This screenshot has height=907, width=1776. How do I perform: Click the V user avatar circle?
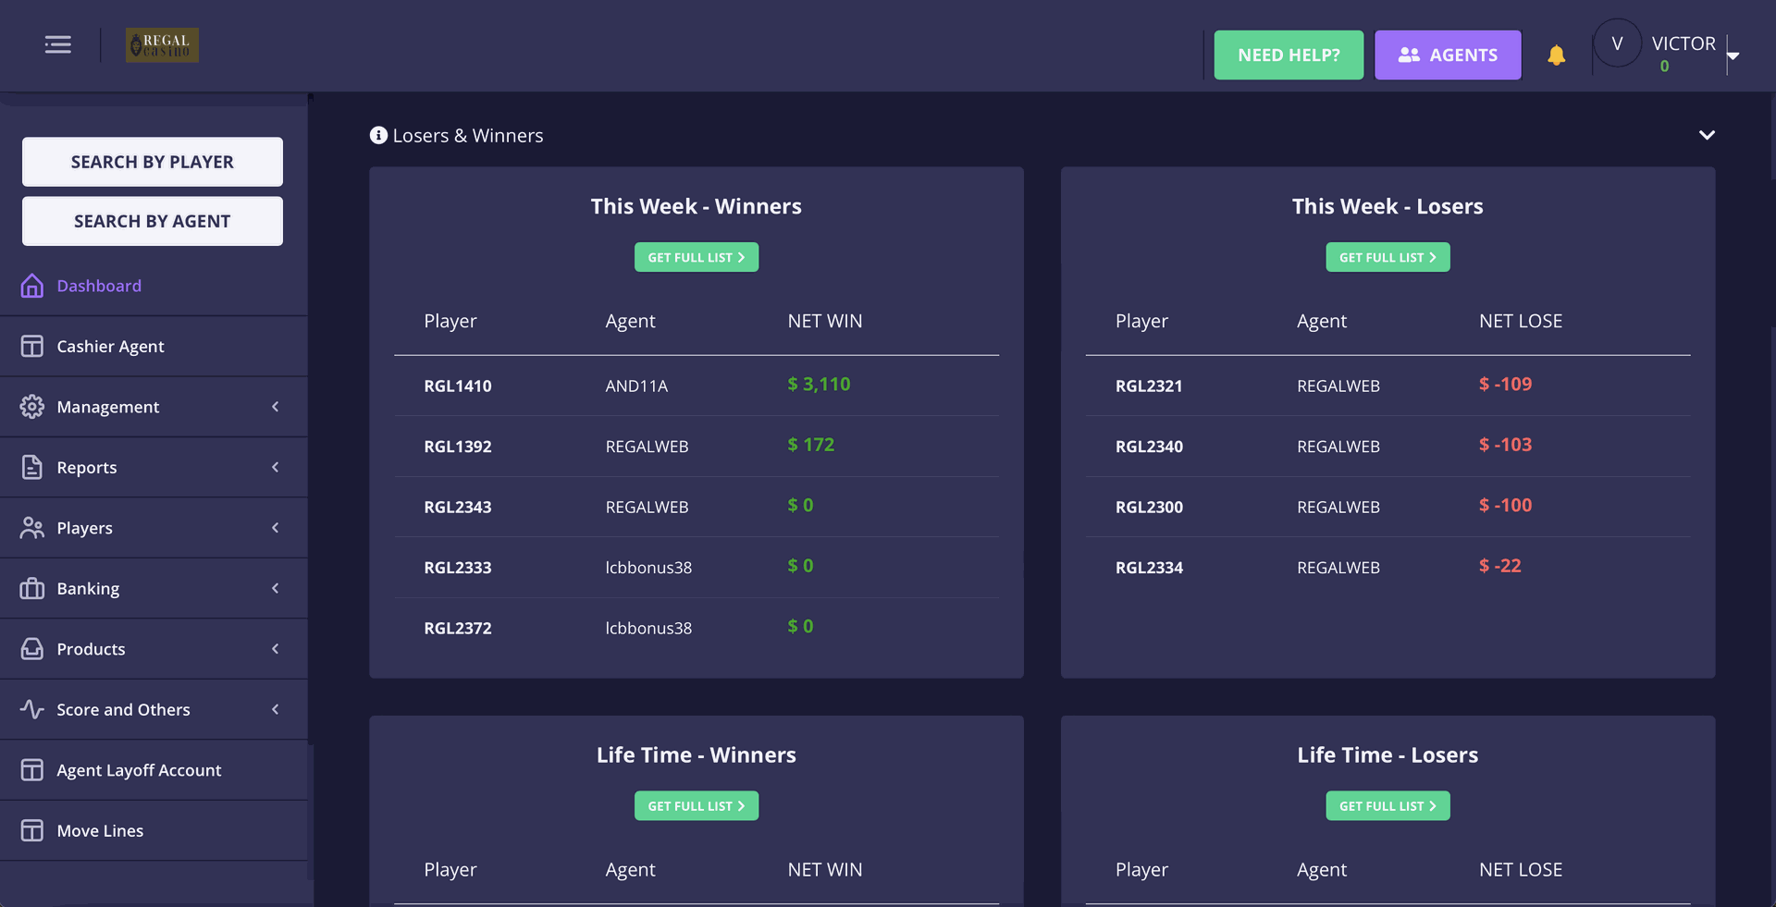click(1616, 43)
